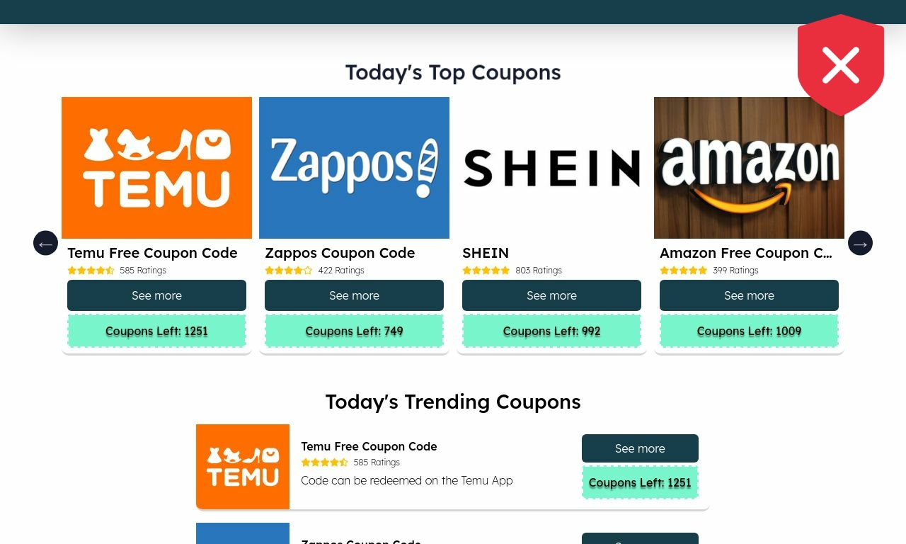Select Coupons Left: 1251 badge in top carousel
This screenshot has width=906, height=544.
click(156, 331)
